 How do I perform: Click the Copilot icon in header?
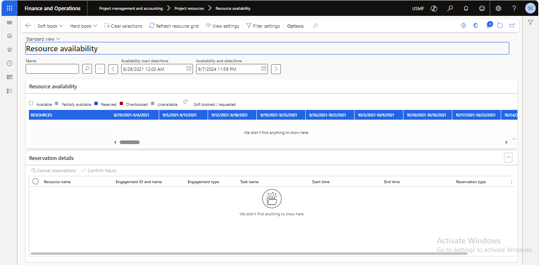pyautogui.click(x=434, y=8)
